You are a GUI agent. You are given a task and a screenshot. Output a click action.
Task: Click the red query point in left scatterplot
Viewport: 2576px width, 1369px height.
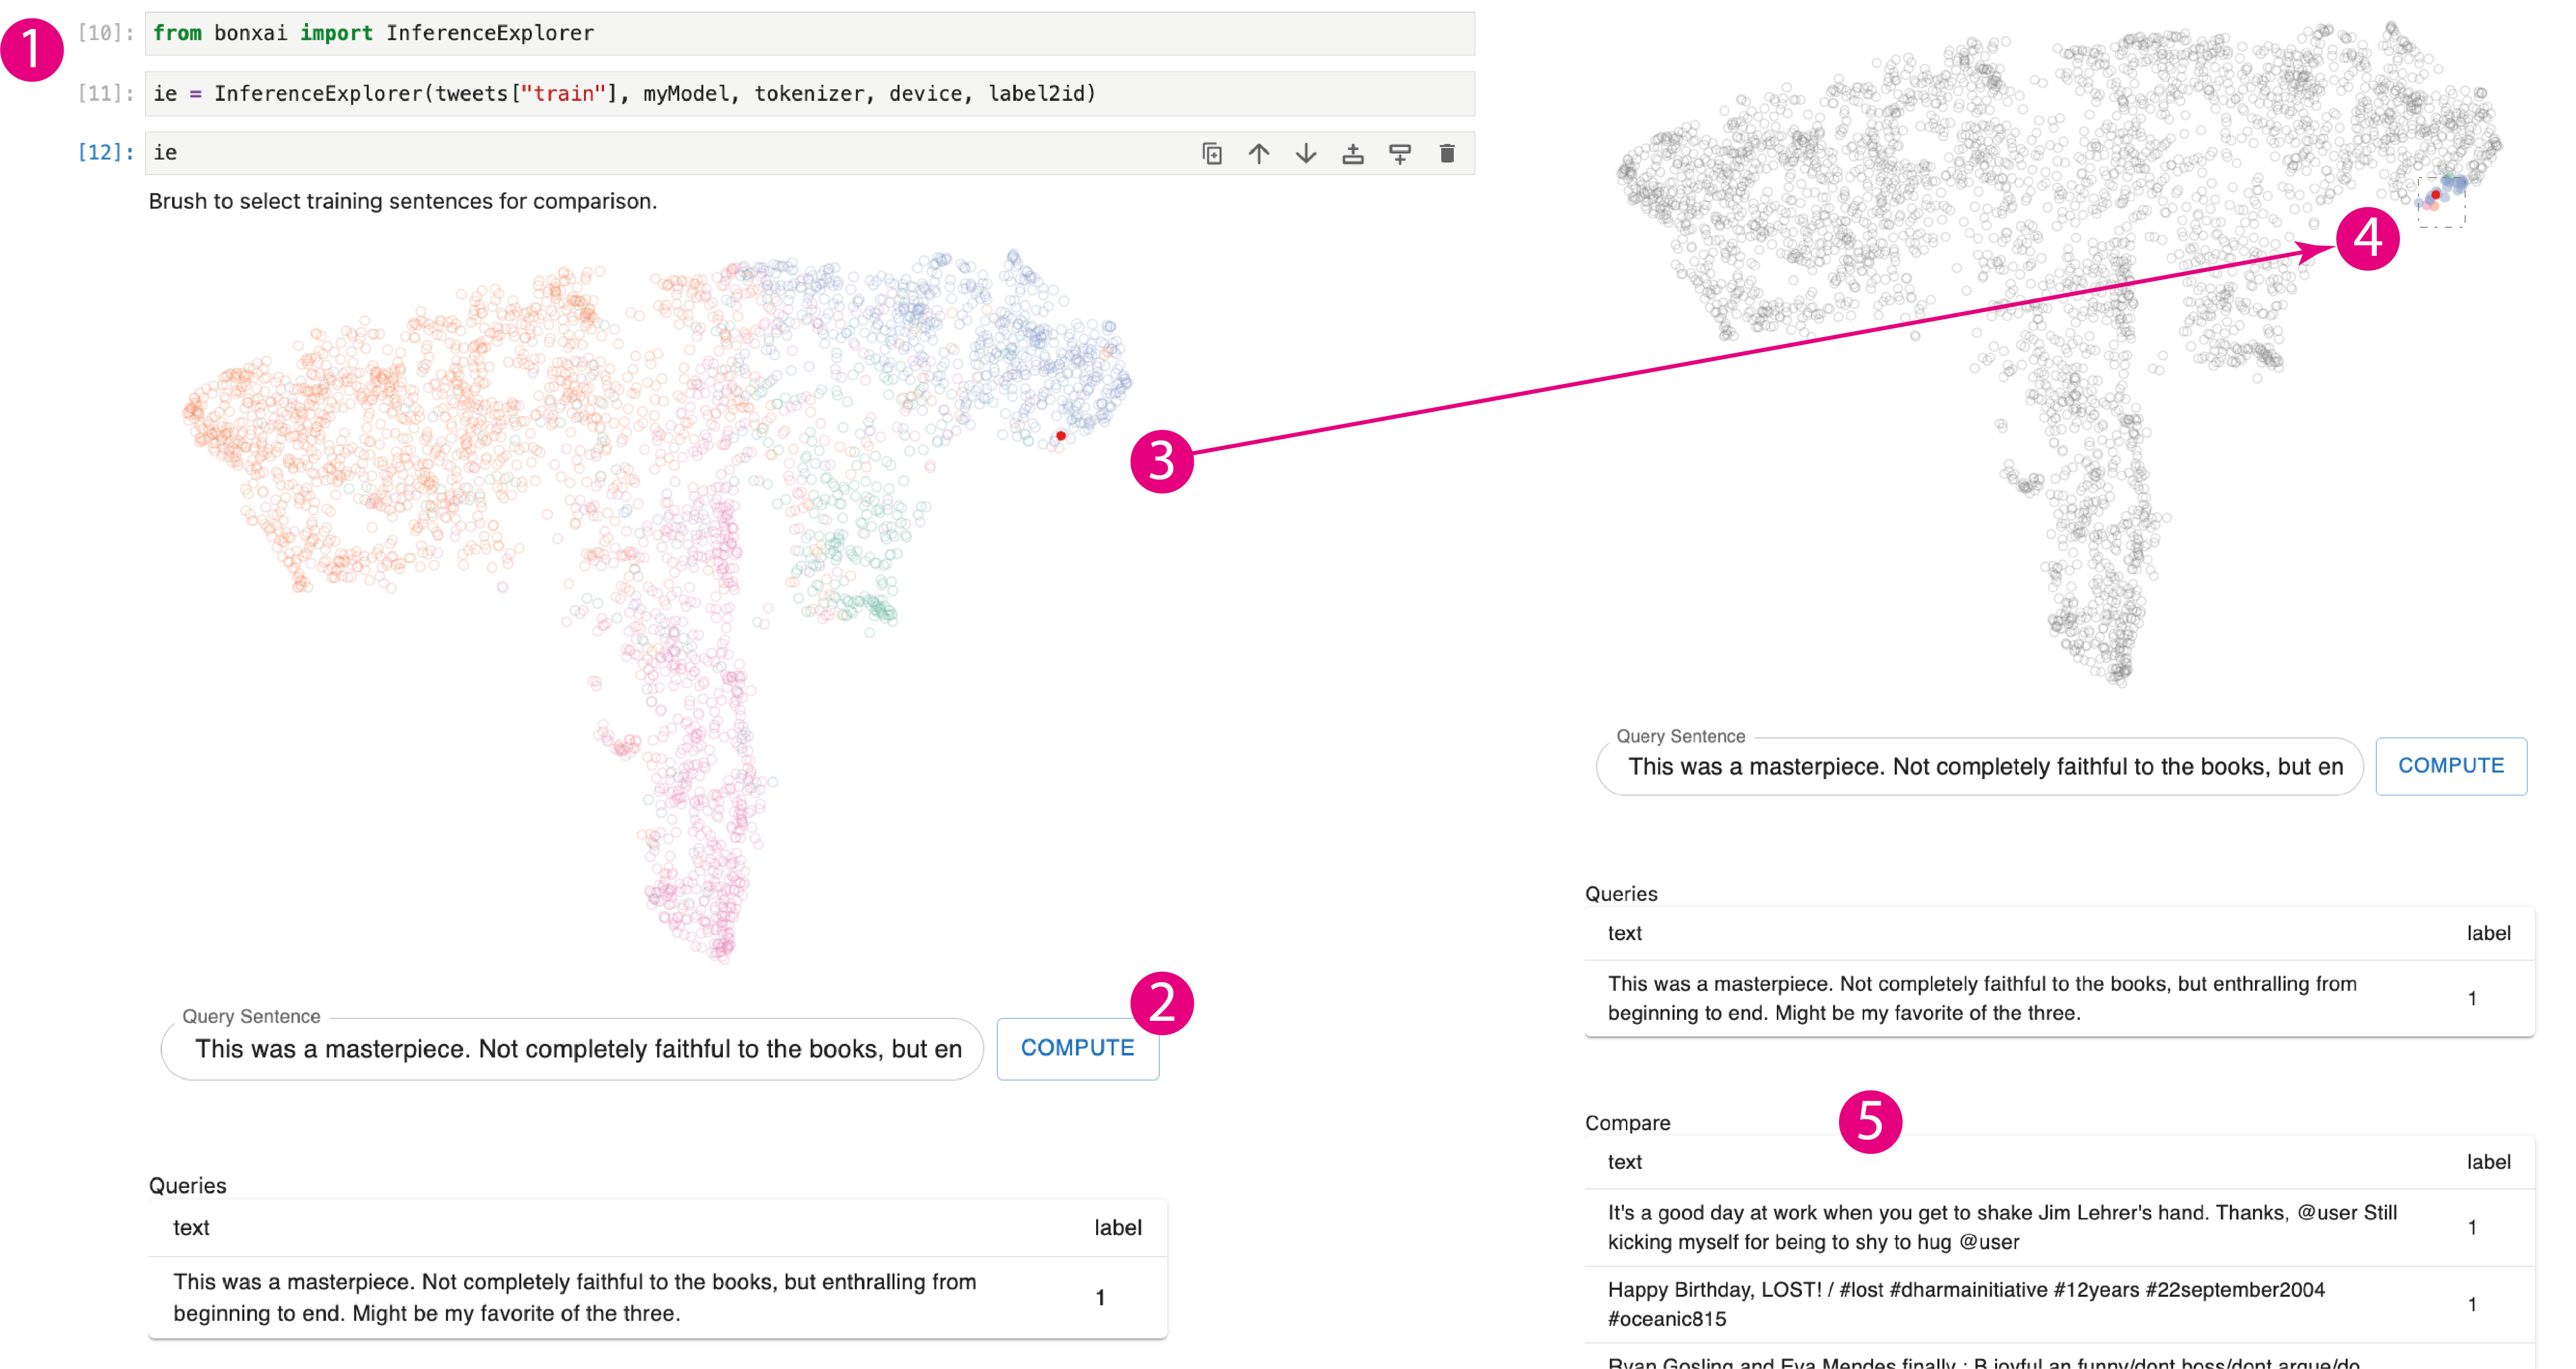click(1061, 436)
